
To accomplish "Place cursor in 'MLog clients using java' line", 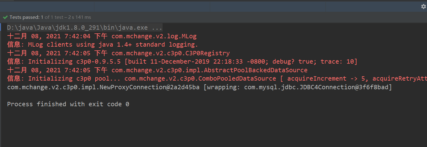I will [113, 44].
